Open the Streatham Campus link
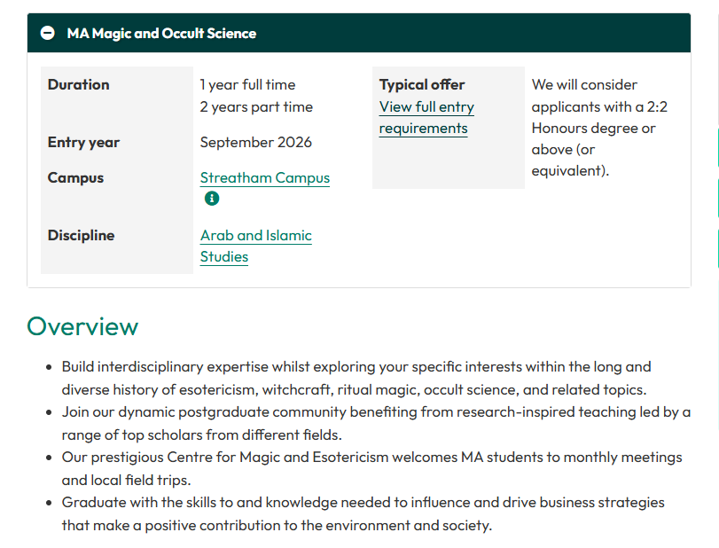 tap(264, 178)
